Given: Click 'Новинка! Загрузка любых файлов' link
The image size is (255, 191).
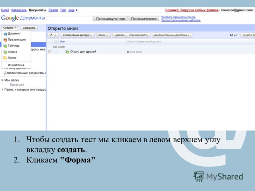Looking at the screenshot, I should (x=192, y=10).
